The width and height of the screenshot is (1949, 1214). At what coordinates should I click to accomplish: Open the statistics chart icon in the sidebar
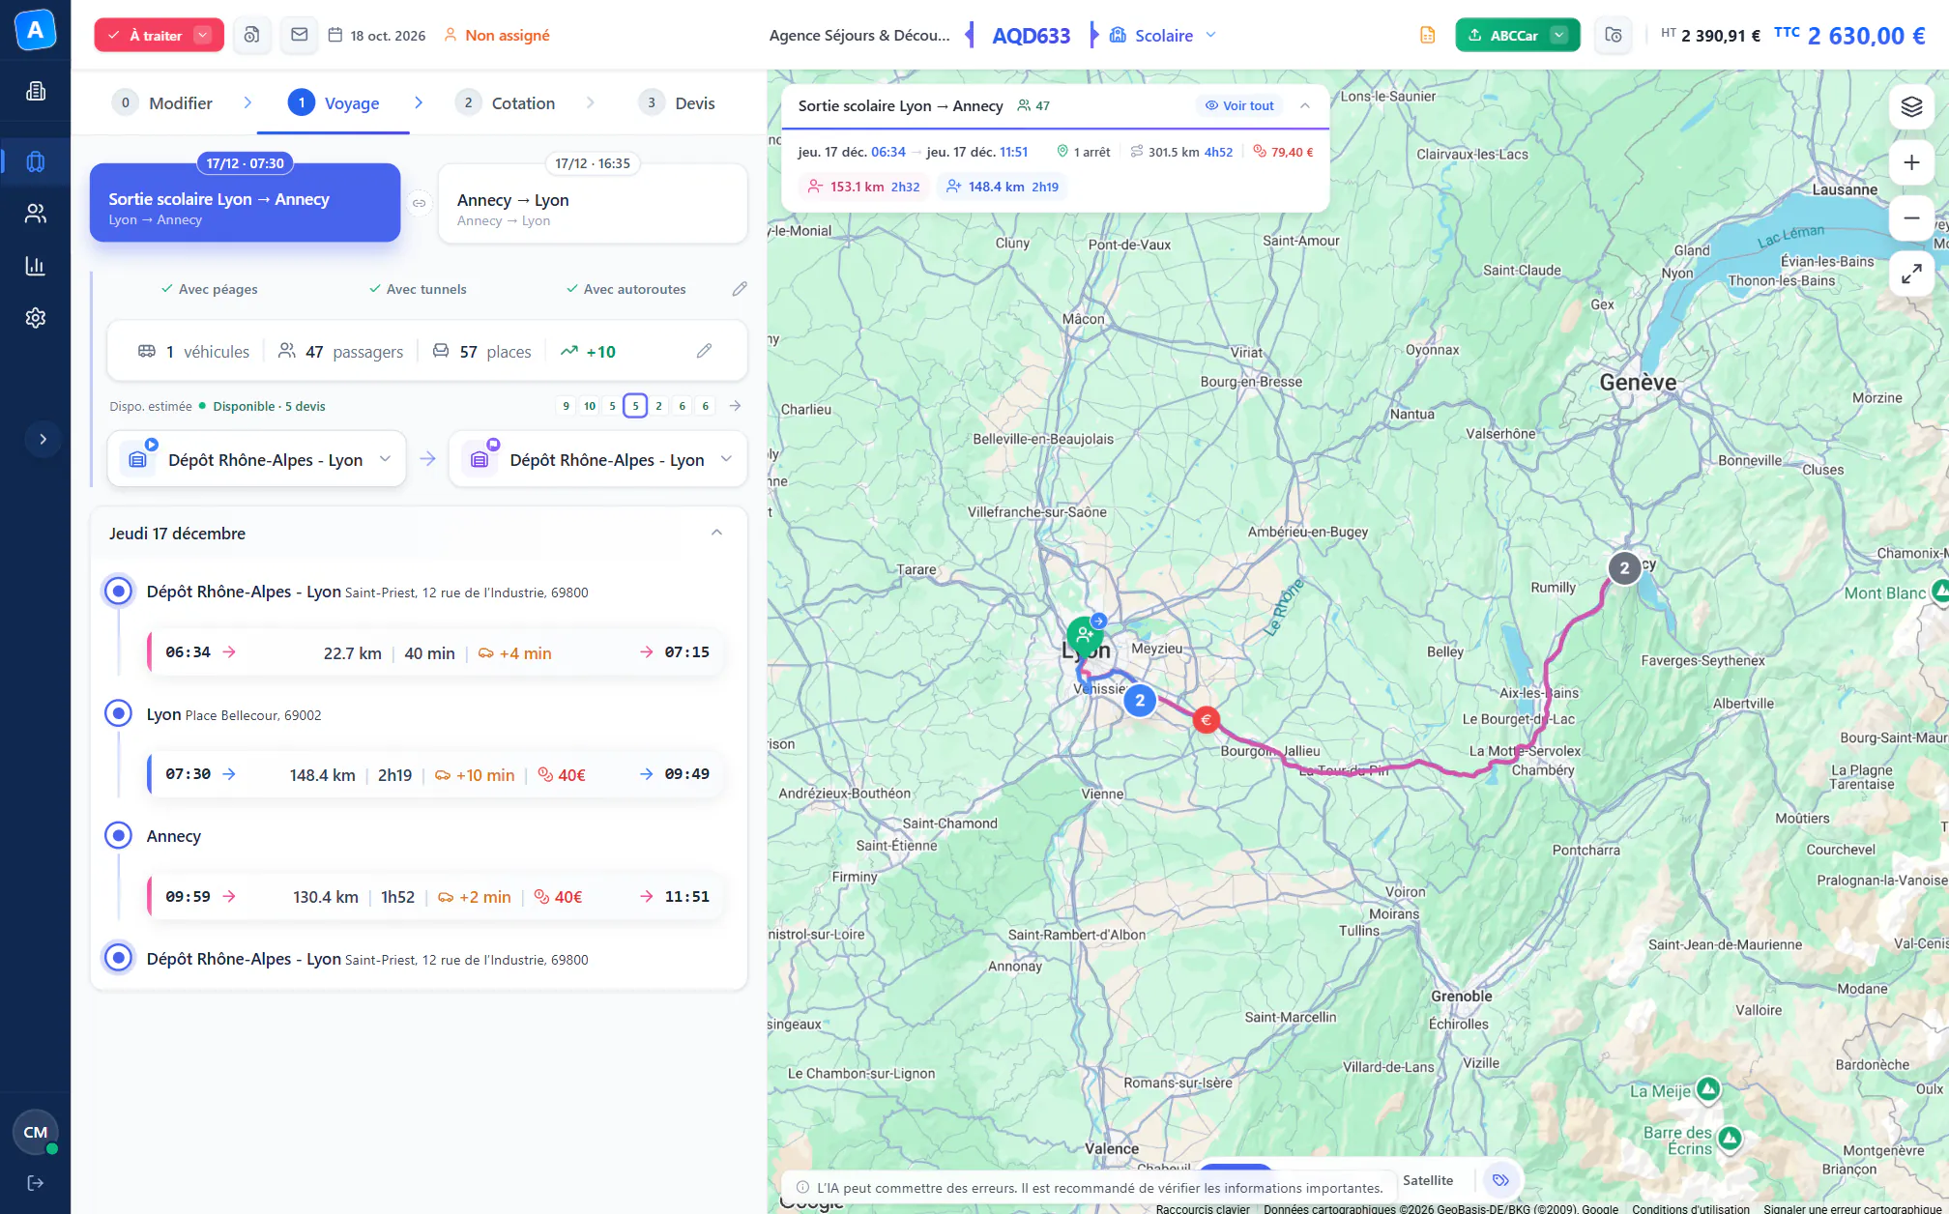36,266
